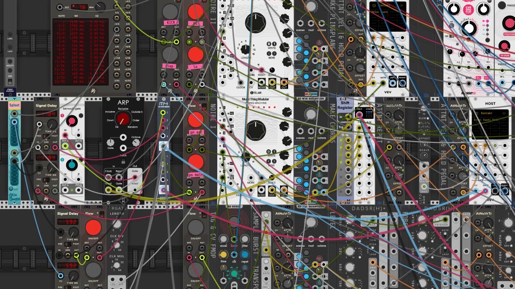Click the root jack on middle Re-Win Quantizer

coord(311,131)
